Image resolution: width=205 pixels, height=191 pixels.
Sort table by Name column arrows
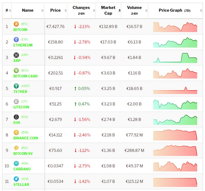point(42,11)
